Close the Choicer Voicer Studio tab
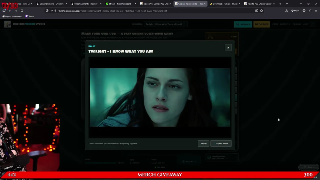The width and height of the screenshot is (320, 180). point(205,4)
